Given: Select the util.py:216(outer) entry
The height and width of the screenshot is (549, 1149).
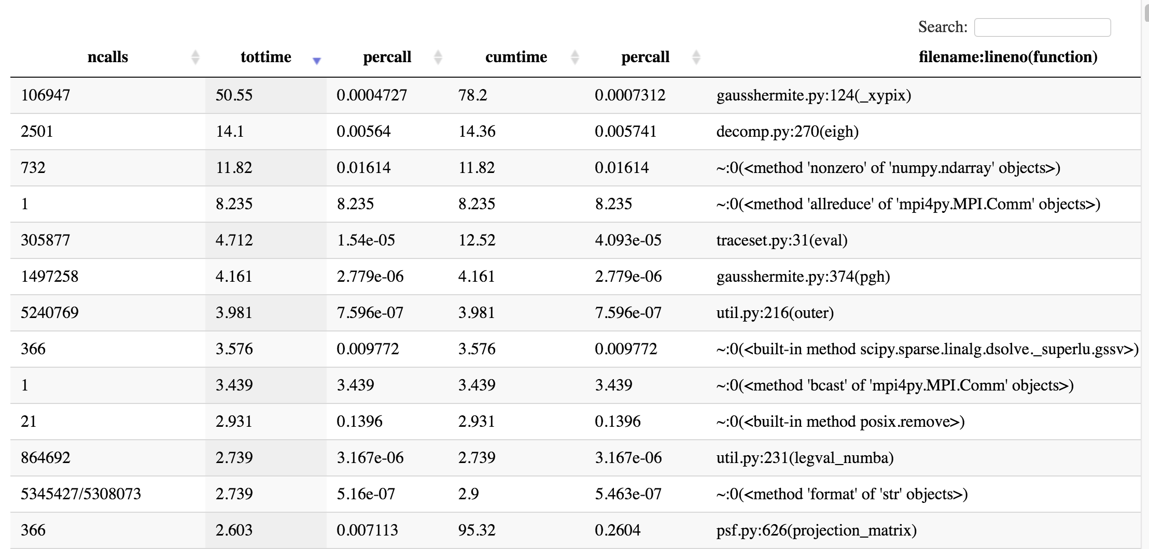Looking at the screenshot, I should (x=775, y=312).
